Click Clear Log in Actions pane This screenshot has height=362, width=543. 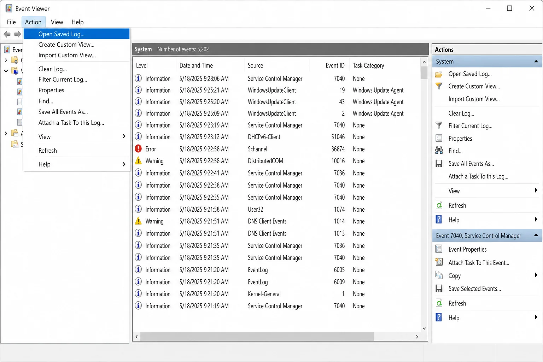(461, 113)
